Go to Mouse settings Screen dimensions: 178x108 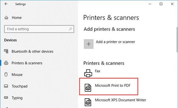point(17,75)
